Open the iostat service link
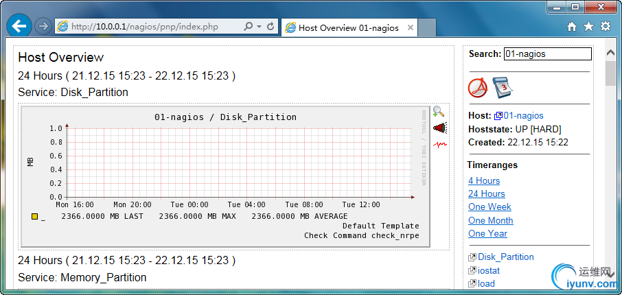The image size is (622, 295). [489, 271]
